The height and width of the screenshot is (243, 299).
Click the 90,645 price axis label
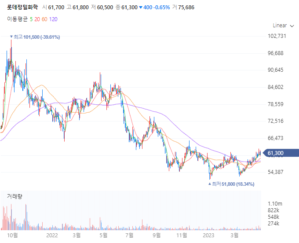(276, 70)
